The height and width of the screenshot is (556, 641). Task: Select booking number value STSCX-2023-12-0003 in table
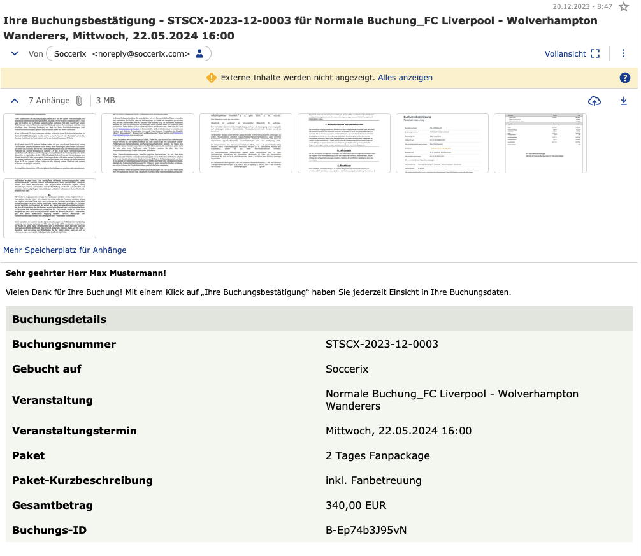(382, 344)
